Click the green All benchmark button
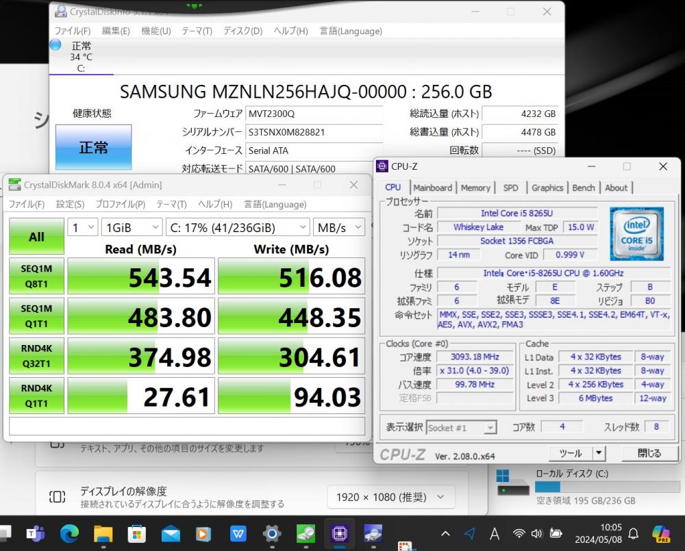The height and width of the screenshot is (551, 685). pyautogui.click(x=36, y=237)
